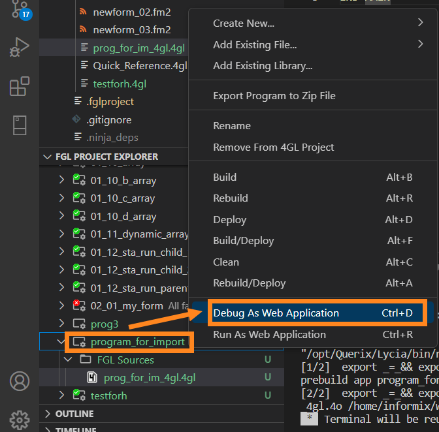439x432 pixels.
Task: Collapse the program_for_import node
Action: 62,341
